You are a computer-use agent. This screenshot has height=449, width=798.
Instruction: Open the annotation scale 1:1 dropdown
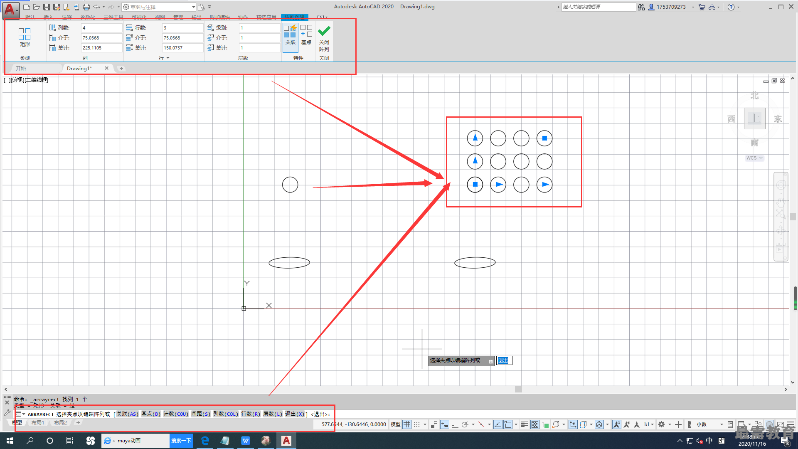point(649,424)
